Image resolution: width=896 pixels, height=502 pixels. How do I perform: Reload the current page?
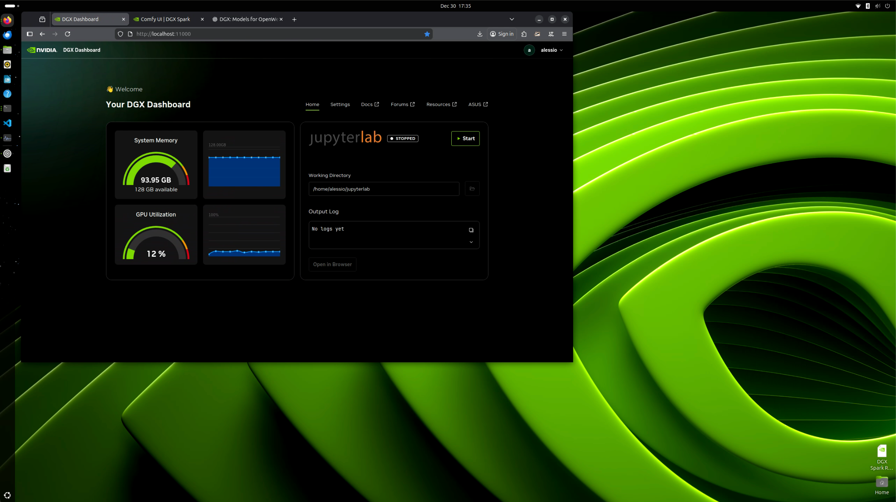coord(68,34)
